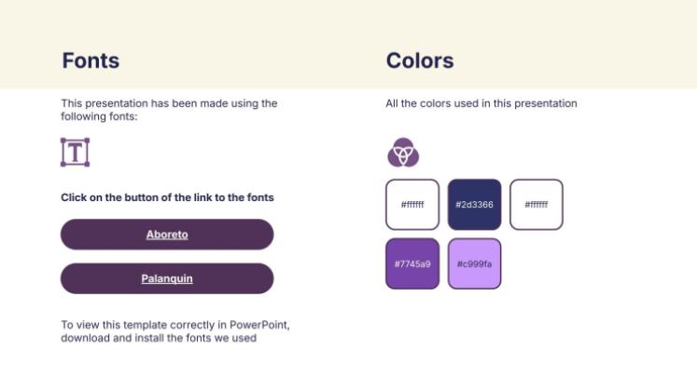Open the Aboreto font link button
Viewport: 697px width, 391px height.
coord(167,235)
